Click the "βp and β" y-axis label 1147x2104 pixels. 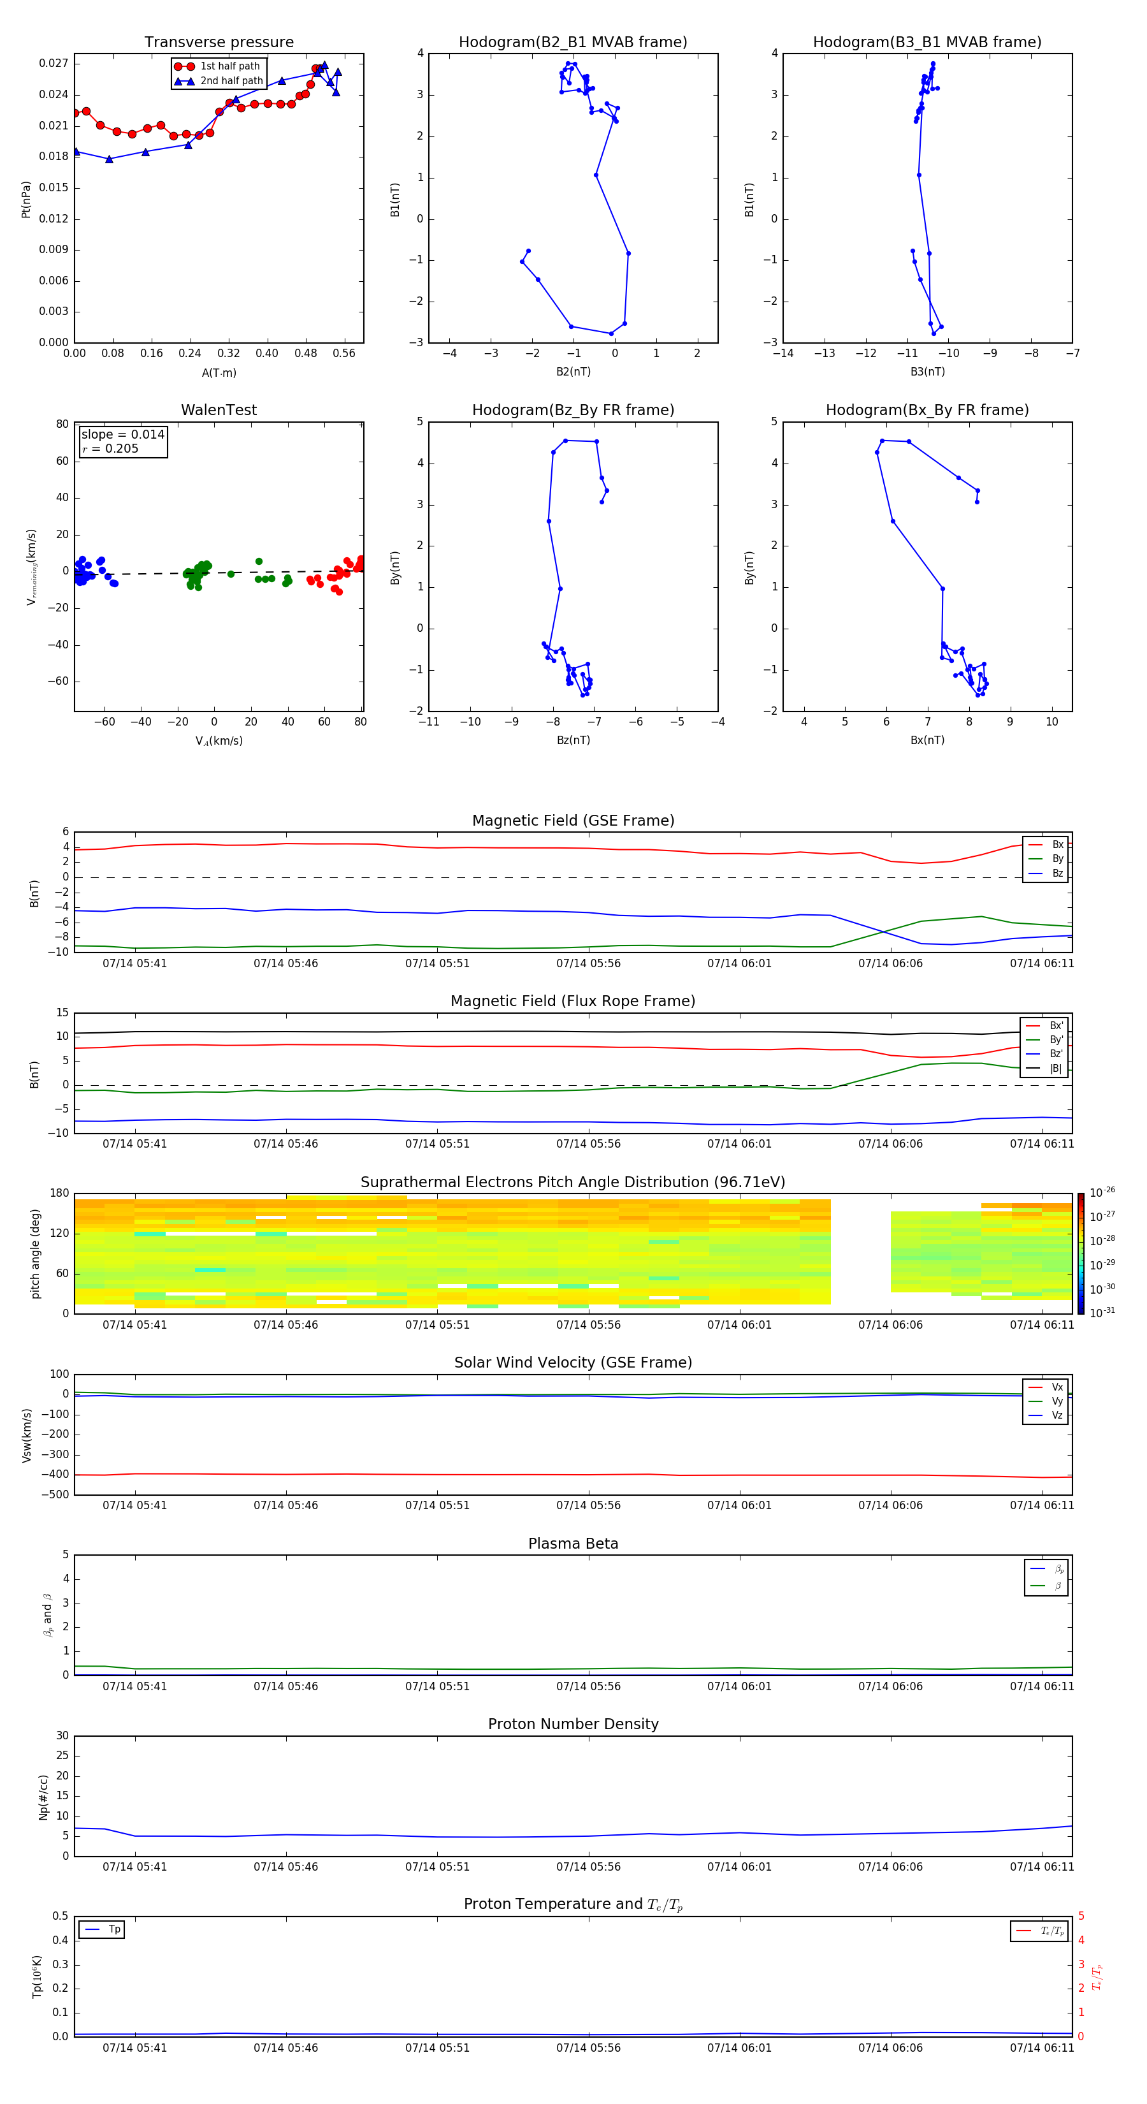pos(47,1615)
